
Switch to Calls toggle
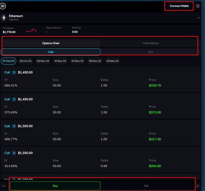pos(51,52)
